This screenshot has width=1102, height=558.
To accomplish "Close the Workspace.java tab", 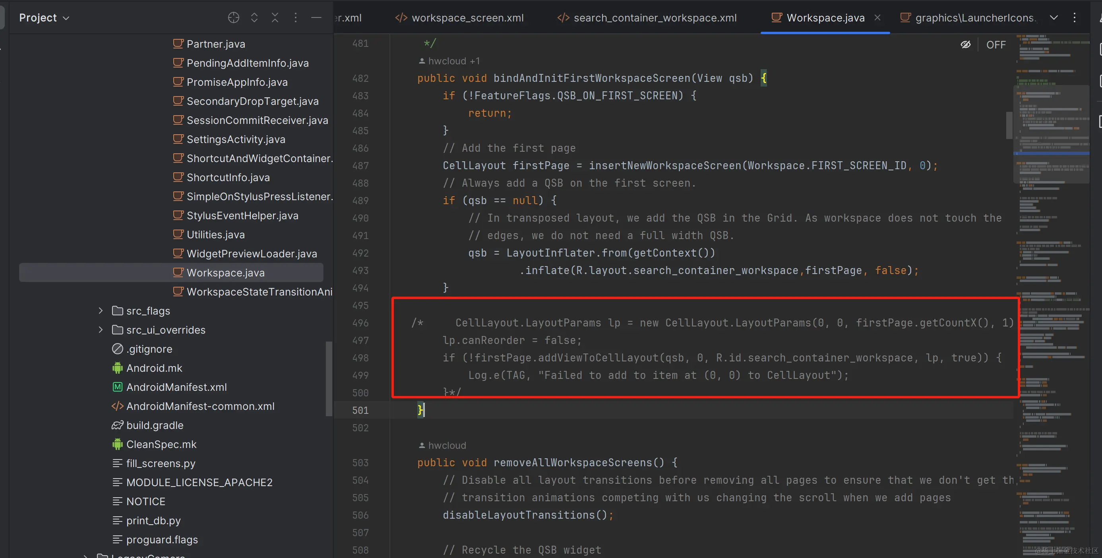I will tap(877, 17).
